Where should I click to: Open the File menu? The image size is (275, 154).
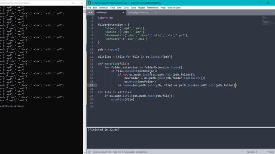tap(89, 8)
